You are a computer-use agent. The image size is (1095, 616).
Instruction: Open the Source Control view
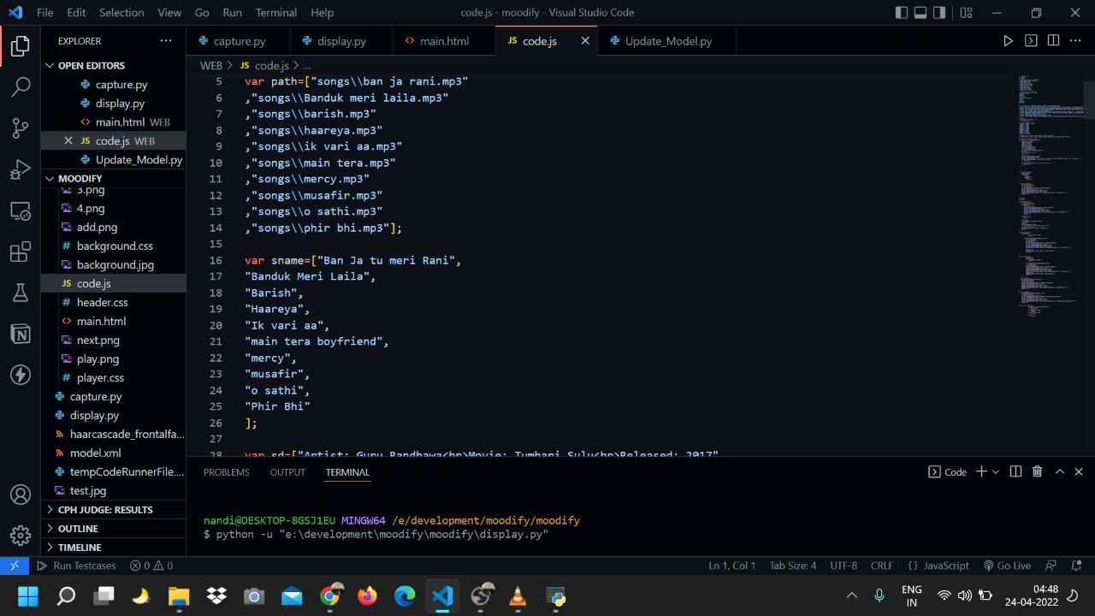click(x=21, y=128)
